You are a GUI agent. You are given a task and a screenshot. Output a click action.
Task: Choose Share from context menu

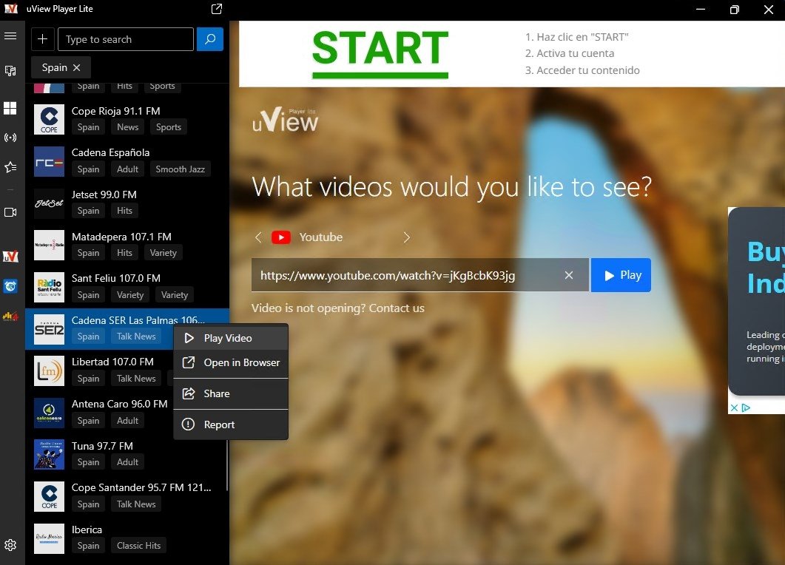231,394
